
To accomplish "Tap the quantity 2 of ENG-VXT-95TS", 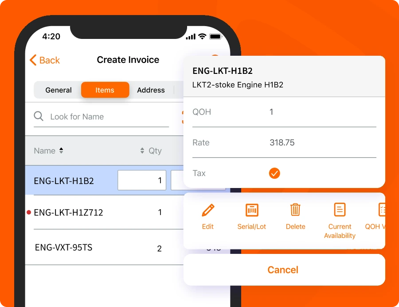I will (x=159, y=248).
